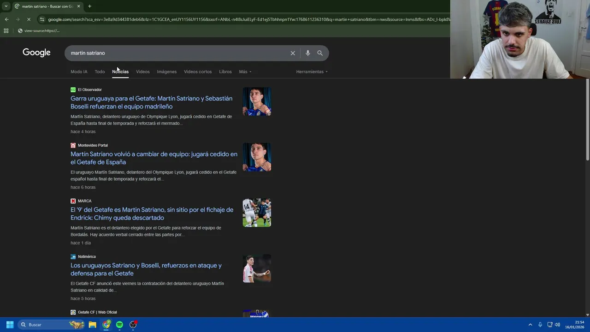590x332 pixels.
Task: Click Notimérica source favicon
Action: (x=73, y=257)
